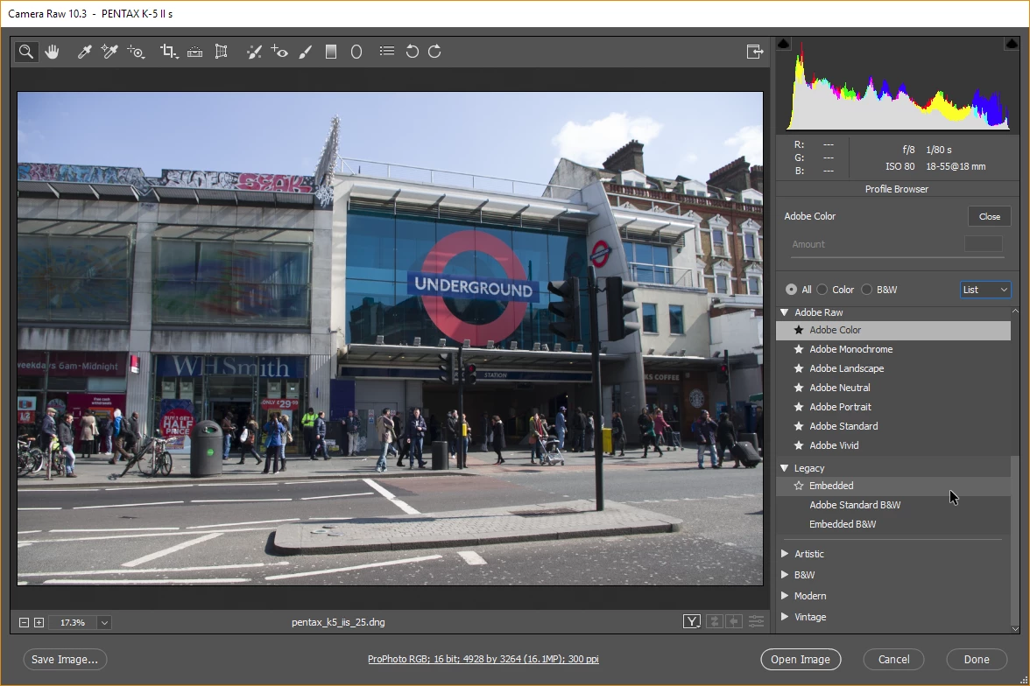
Task: Click the RGB histogram graph
Action: coord(897,86)
